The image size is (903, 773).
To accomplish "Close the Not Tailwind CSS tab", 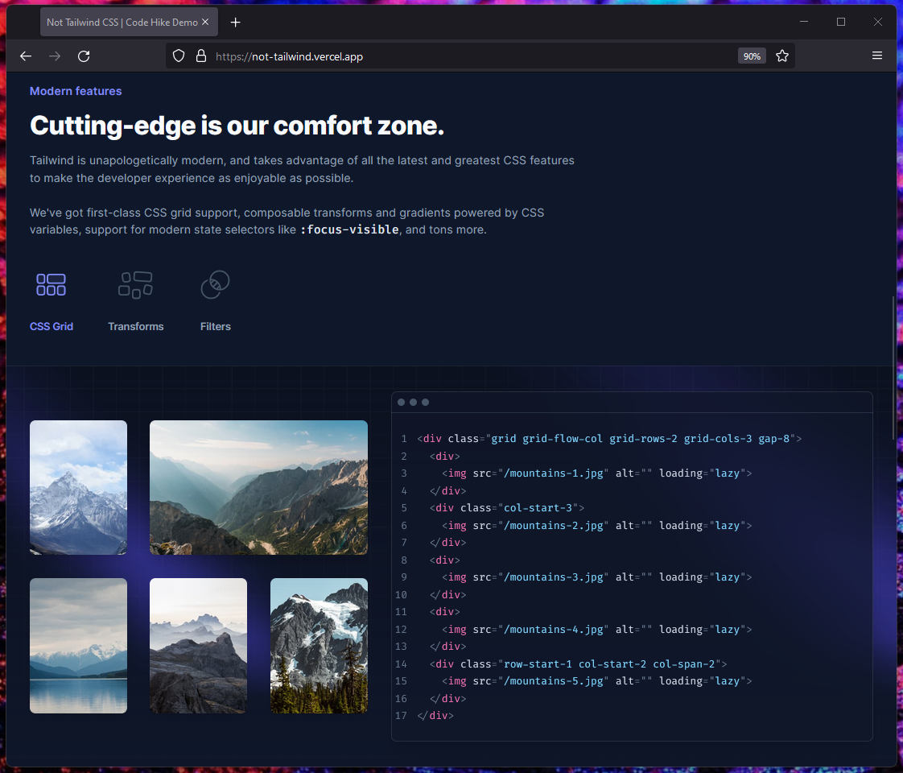I will pos(205,22).
